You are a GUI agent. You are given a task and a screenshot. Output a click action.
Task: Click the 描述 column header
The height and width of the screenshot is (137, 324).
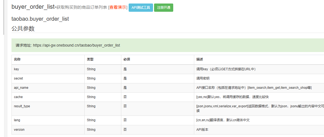tap(259, 60)
